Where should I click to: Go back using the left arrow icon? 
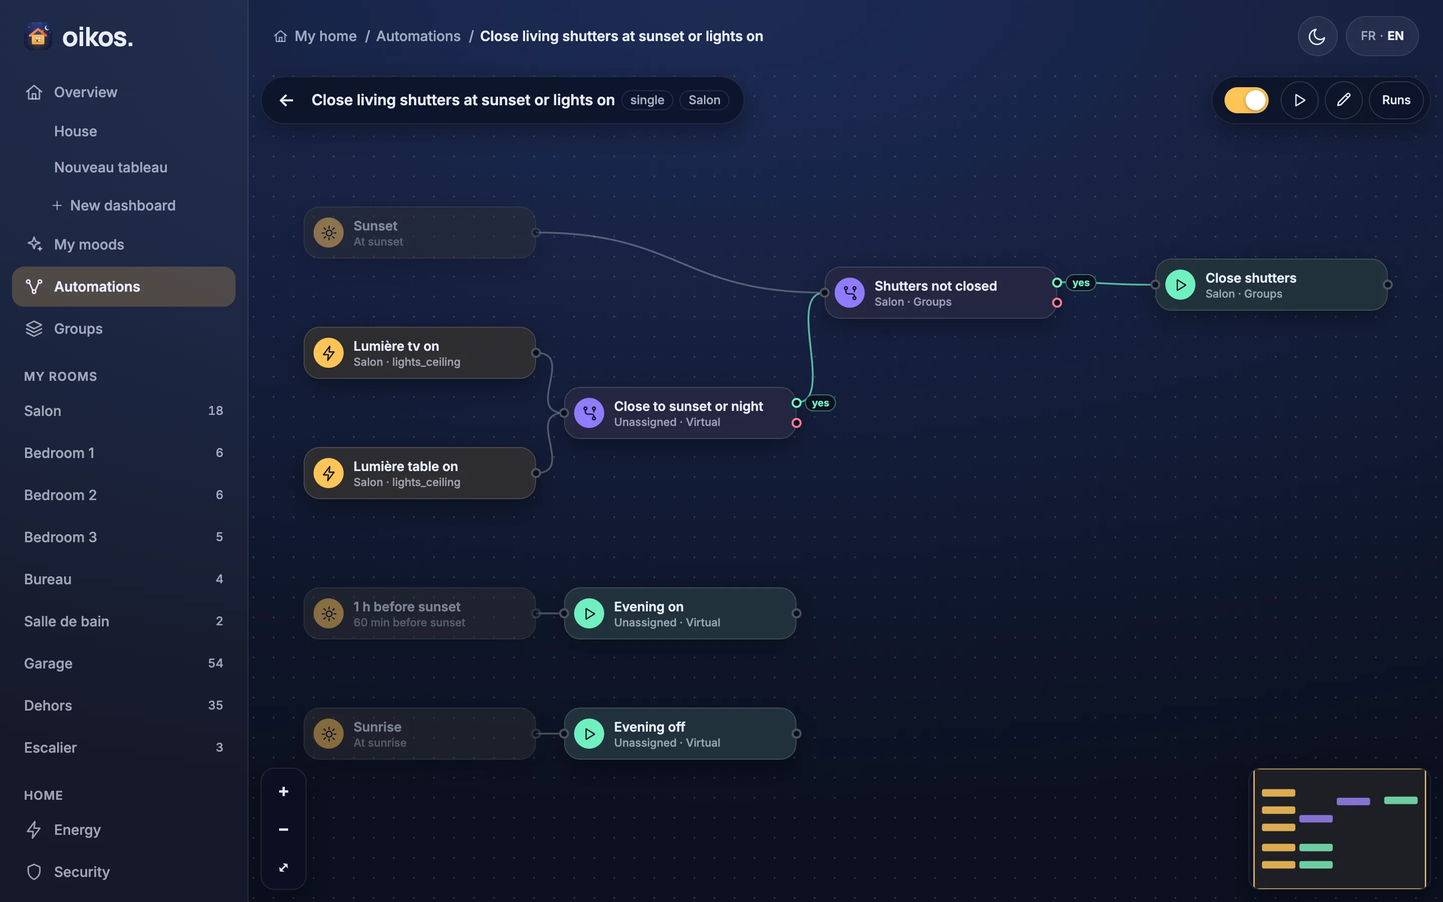[x=286, y=100]
